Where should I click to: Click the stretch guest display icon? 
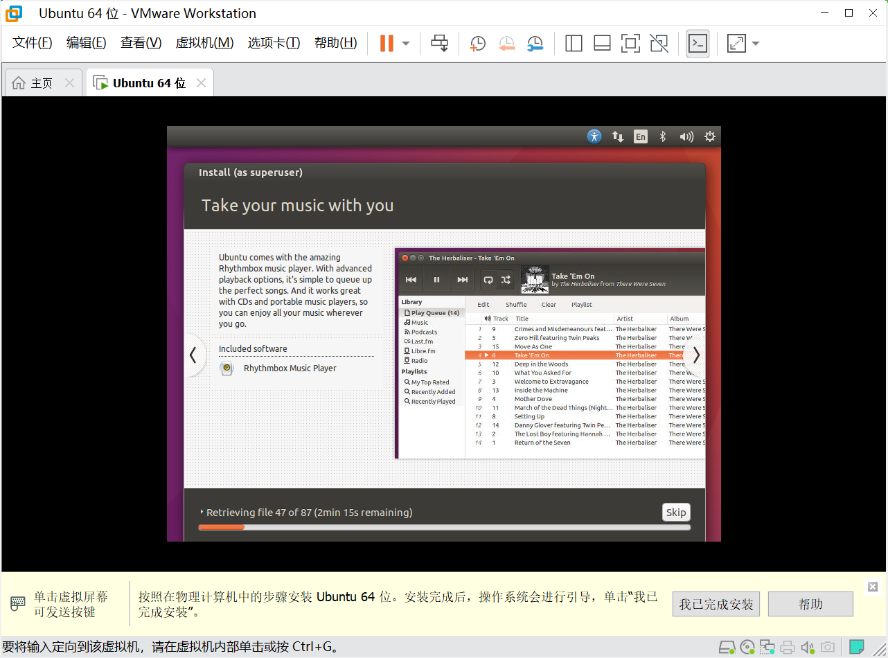pos(736,44)
